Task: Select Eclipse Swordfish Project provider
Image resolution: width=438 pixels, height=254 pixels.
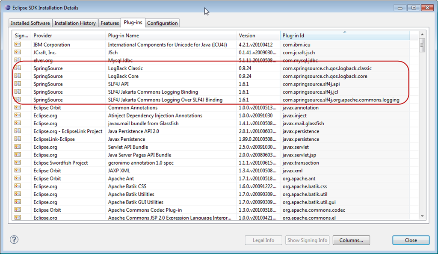Action: 61,163
